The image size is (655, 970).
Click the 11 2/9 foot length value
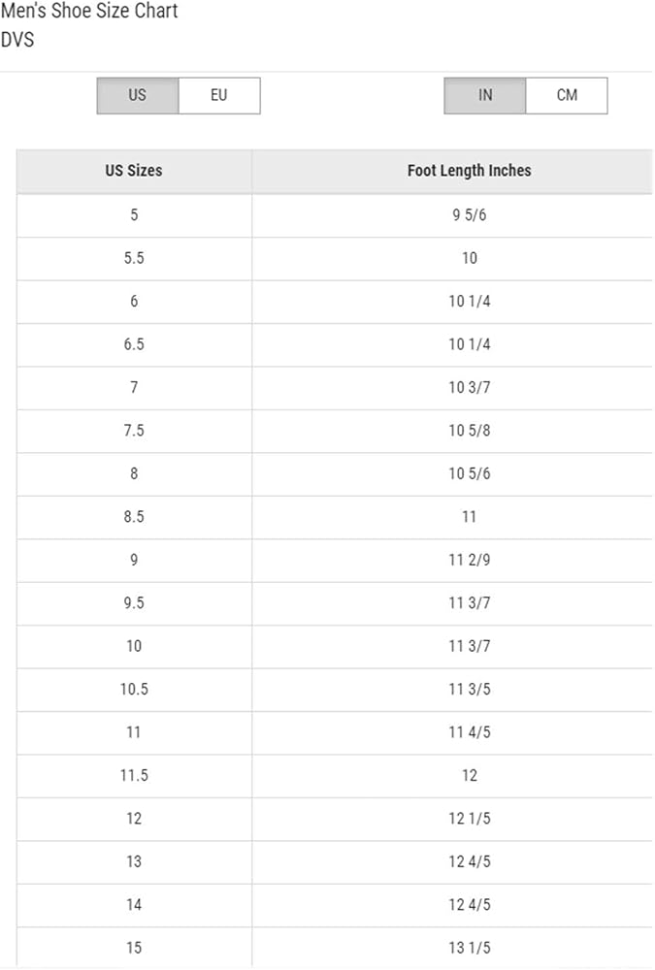[469, 560]
